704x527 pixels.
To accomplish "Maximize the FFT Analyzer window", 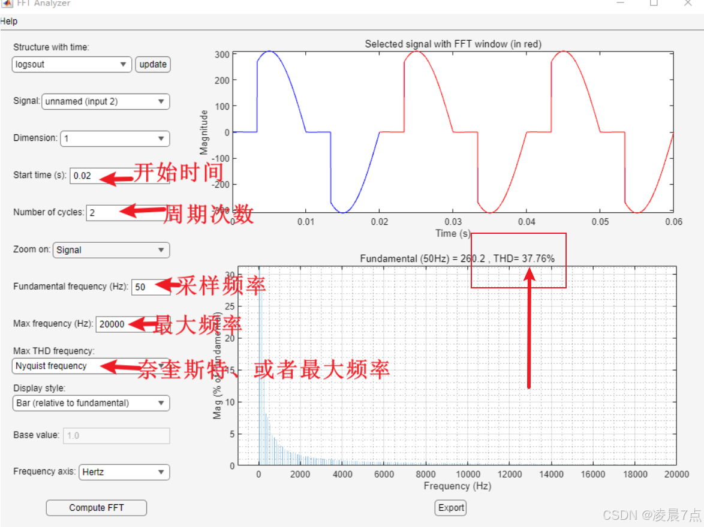I will point(654,2).
